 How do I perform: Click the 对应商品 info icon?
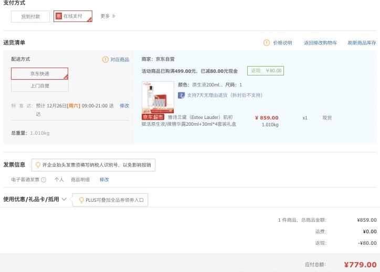(105, 59)
